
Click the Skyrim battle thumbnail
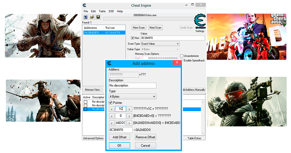(43, 101)
